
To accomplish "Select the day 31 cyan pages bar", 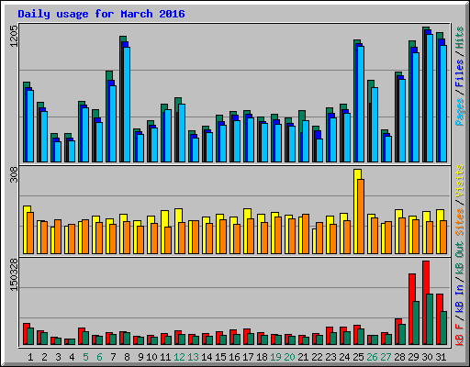I will point(443,104).
